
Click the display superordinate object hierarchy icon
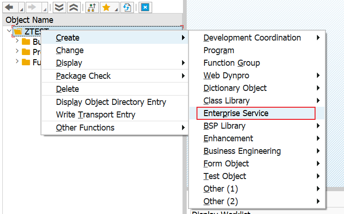point(91,7)
